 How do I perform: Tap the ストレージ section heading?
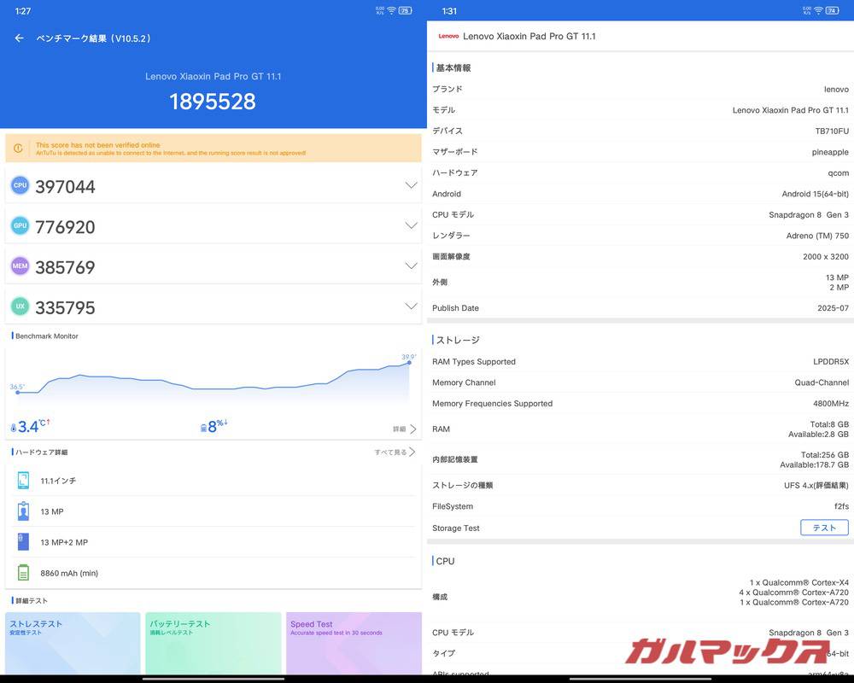click(458, 340)
